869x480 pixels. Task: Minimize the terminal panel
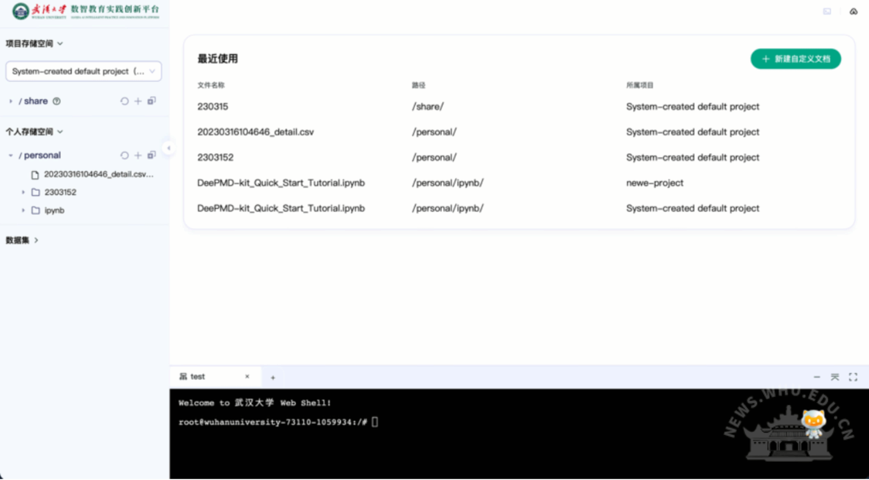click(x=817, y=377)
